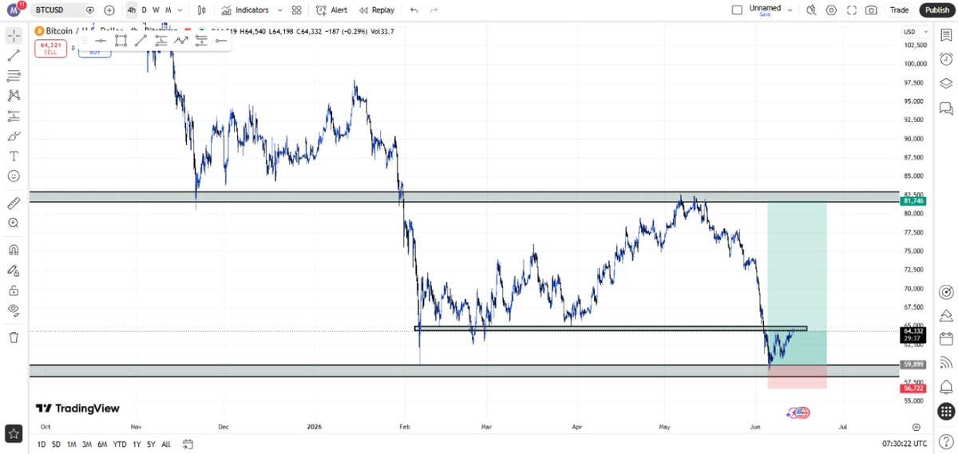Pick rectangle tool in favorites toolbar
958x454 pixels.
121,40
